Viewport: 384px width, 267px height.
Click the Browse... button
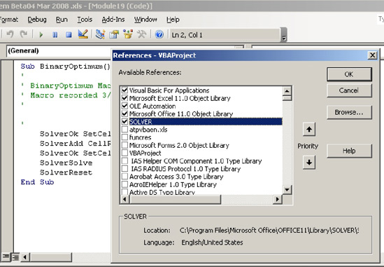pyautogui.click(x=349, y=112)
